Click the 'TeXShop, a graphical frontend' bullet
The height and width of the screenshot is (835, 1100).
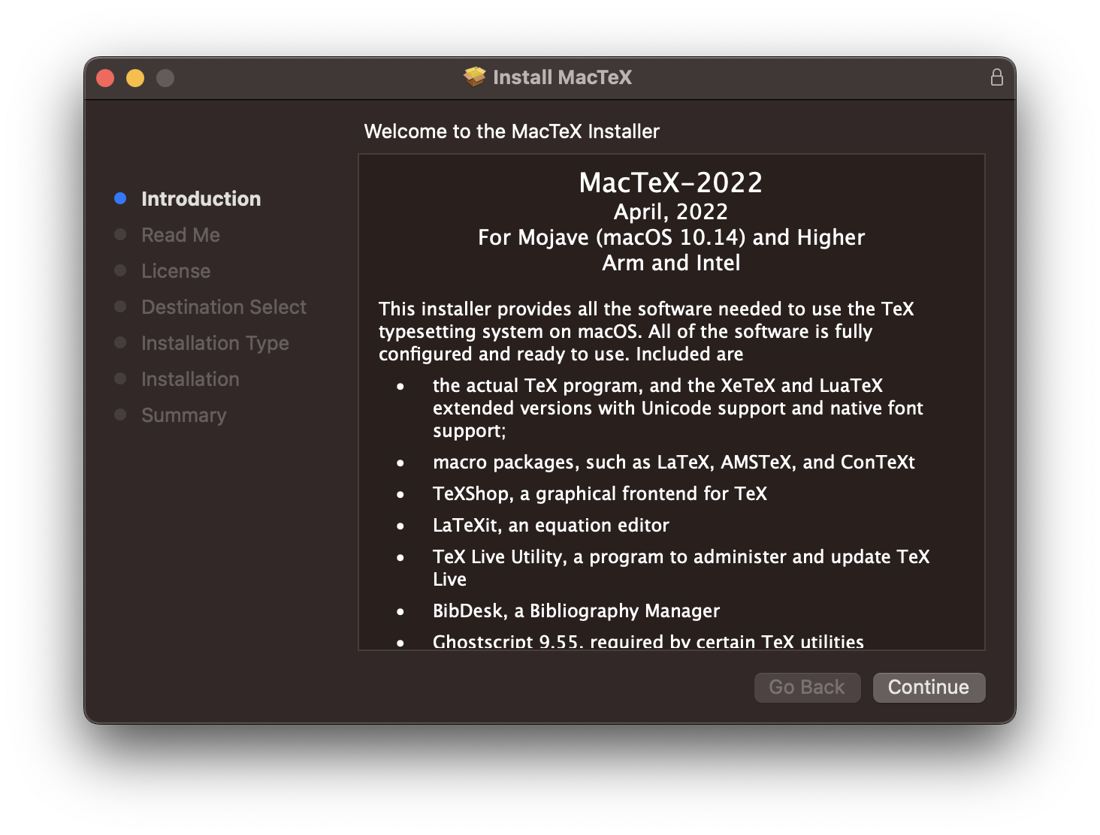pyautogui.click(x=600, y=493)
